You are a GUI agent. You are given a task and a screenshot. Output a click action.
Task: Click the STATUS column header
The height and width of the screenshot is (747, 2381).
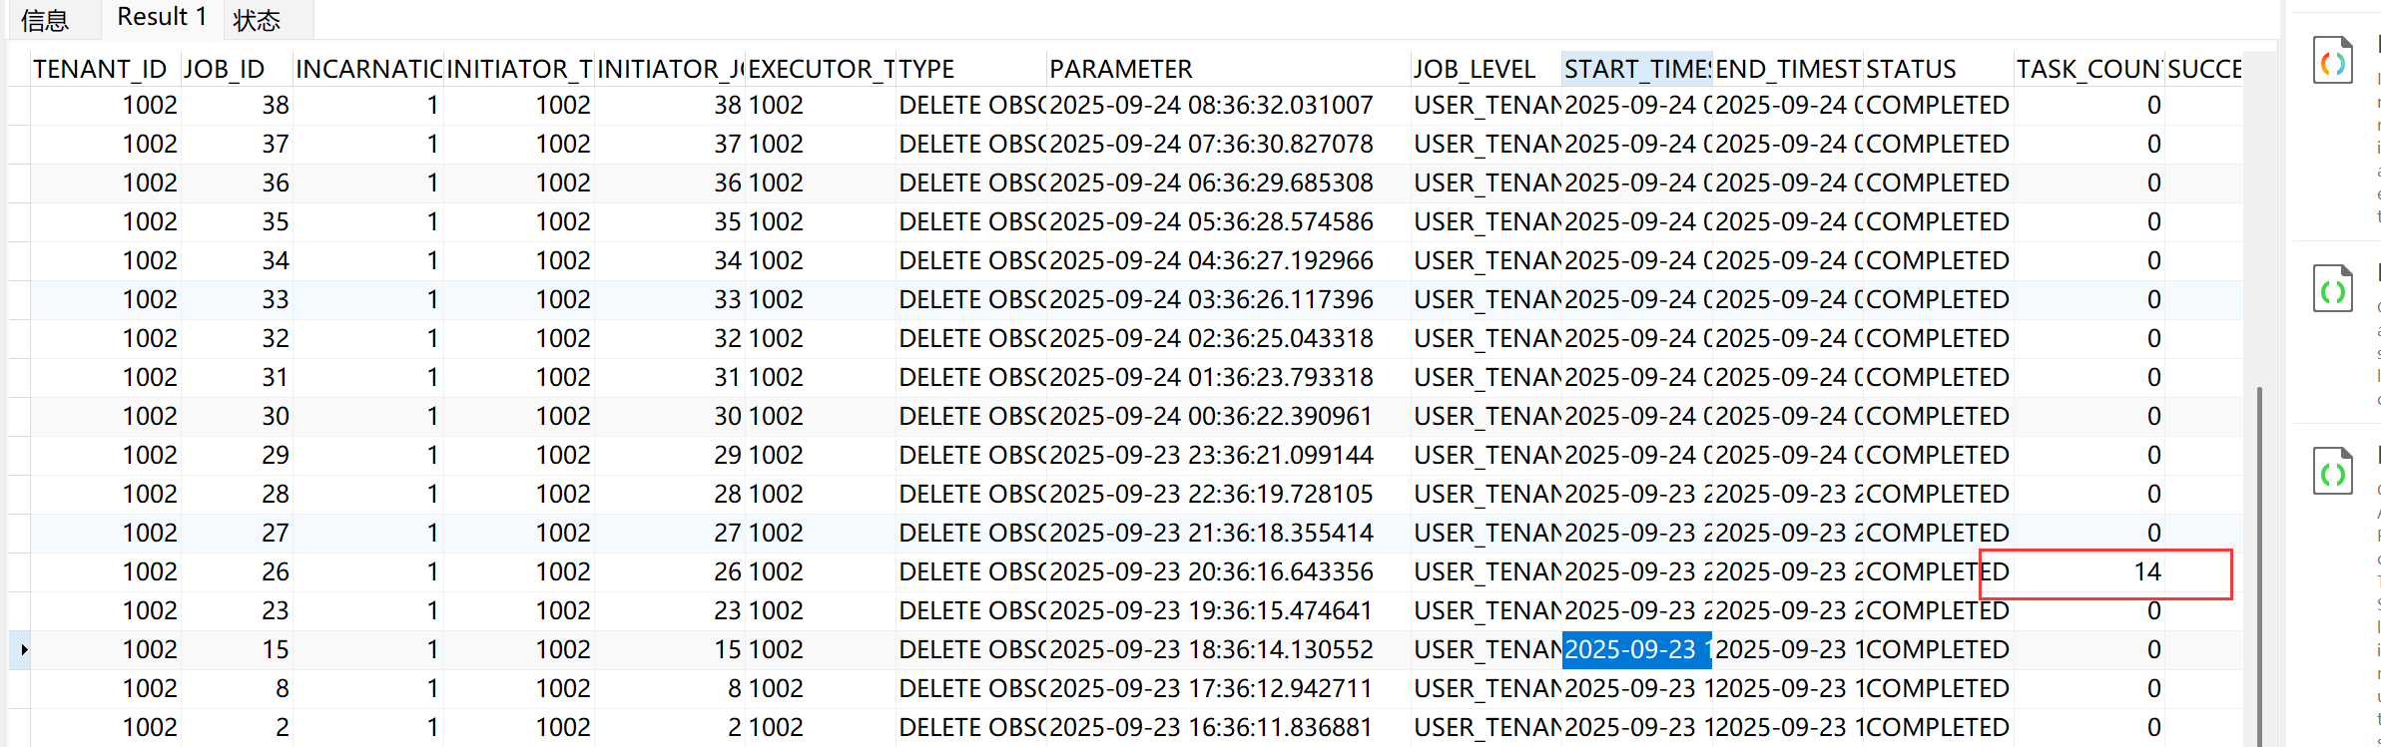point(1912,69)
